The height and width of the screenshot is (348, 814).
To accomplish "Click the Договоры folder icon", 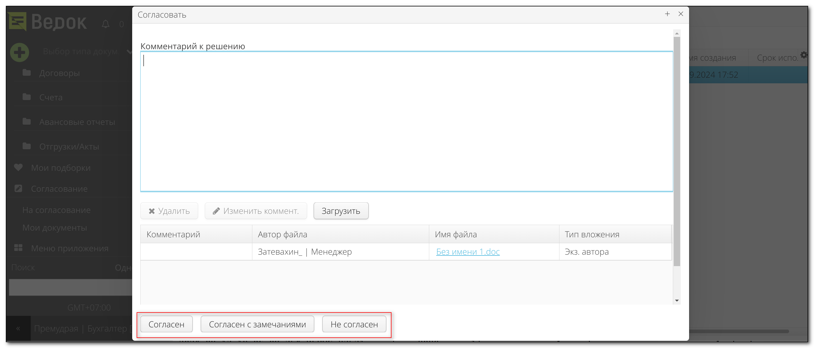I will click(x=27, y=73).
